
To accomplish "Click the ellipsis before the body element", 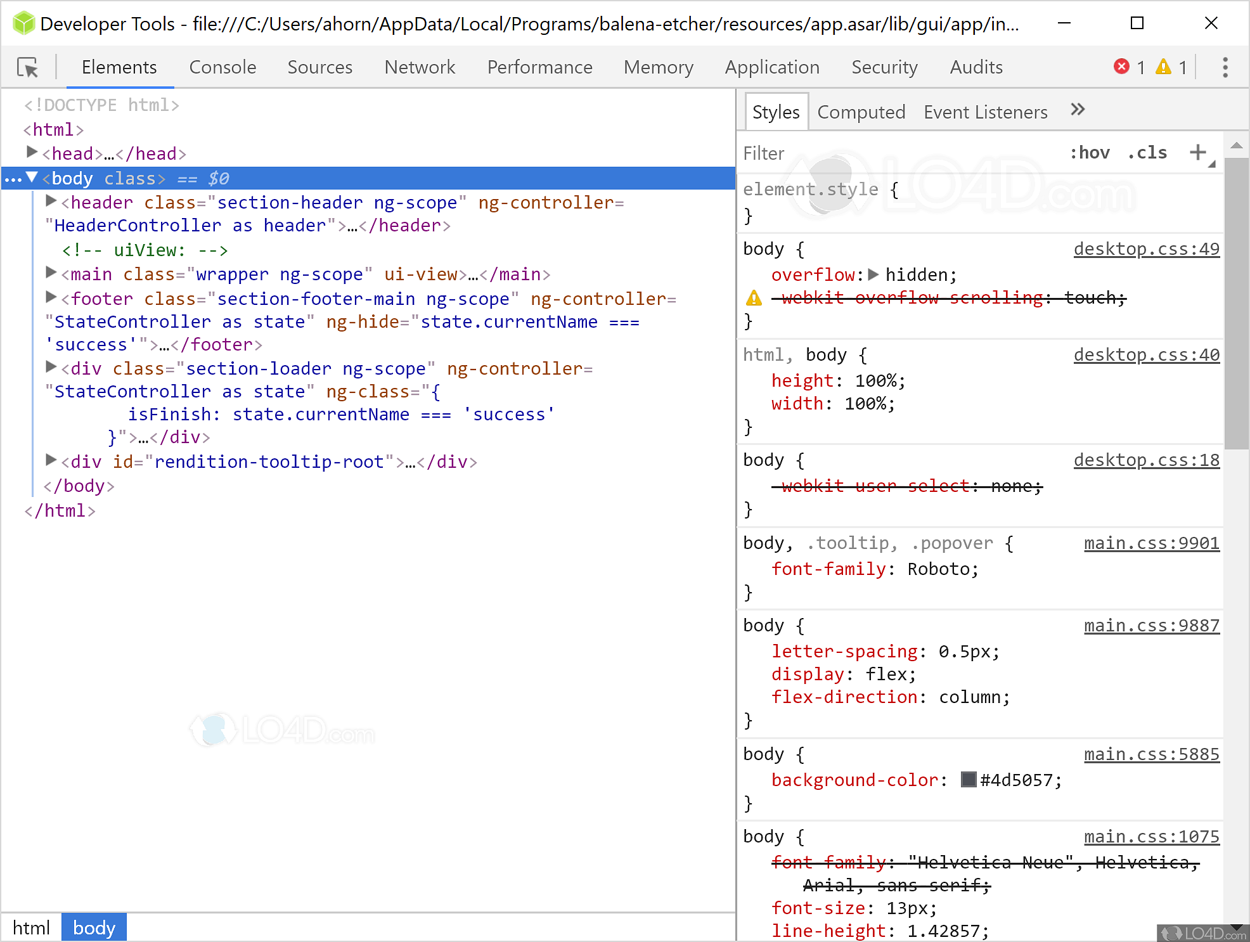I will coord(13,179).
